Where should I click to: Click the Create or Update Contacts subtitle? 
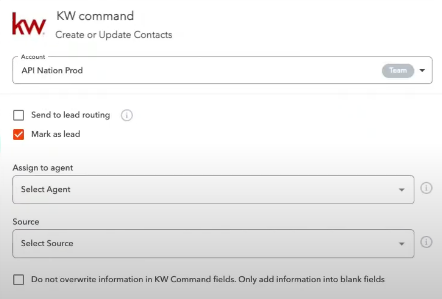[114, 35]
